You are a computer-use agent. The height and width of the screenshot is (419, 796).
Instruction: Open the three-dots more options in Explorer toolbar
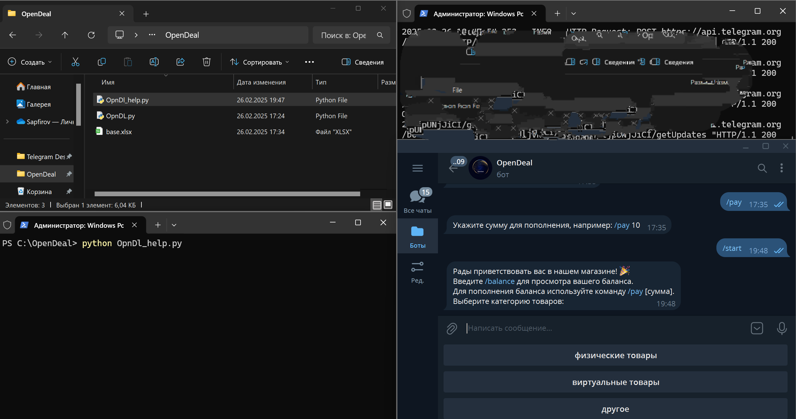tap(309, 62)
